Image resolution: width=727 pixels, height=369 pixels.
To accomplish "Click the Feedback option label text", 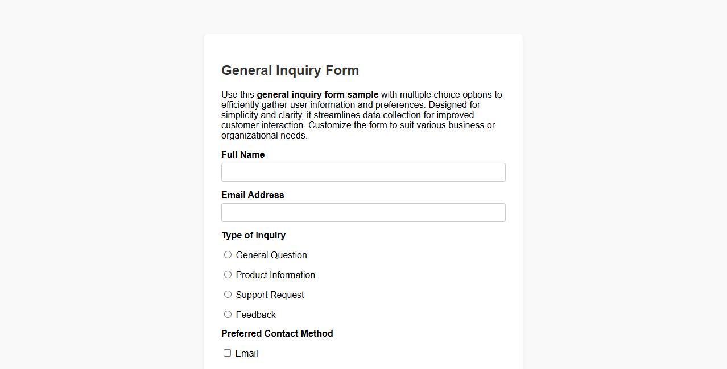I will (256, 314).
